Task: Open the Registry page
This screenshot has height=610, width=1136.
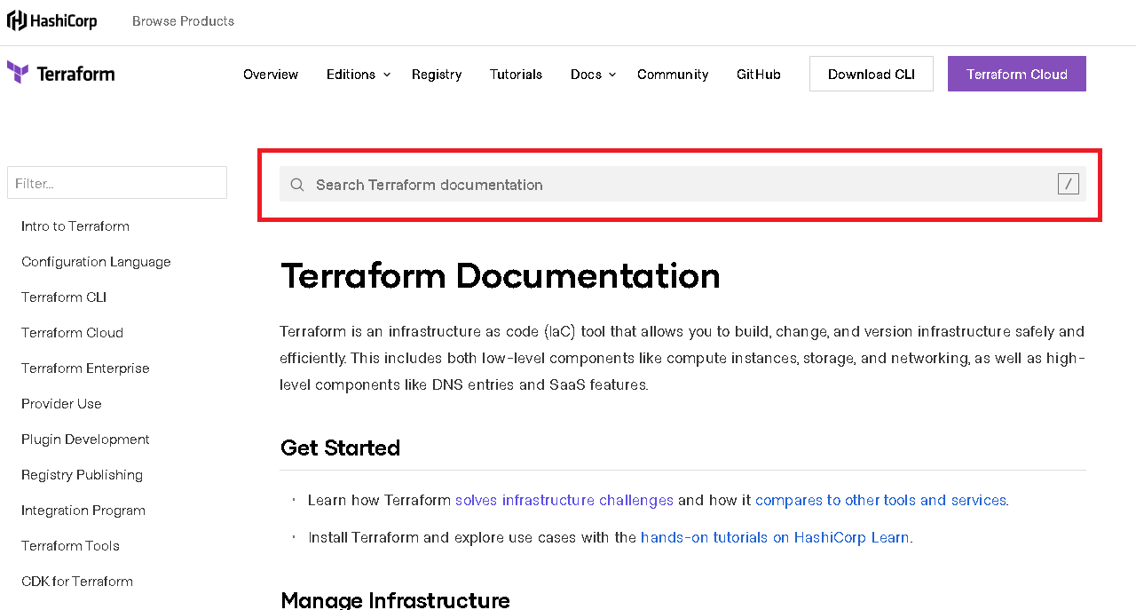Action: tap(437, 75)
